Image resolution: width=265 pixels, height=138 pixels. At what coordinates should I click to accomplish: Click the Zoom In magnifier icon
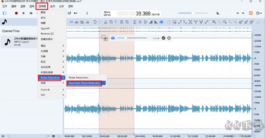tap(214, 22)
